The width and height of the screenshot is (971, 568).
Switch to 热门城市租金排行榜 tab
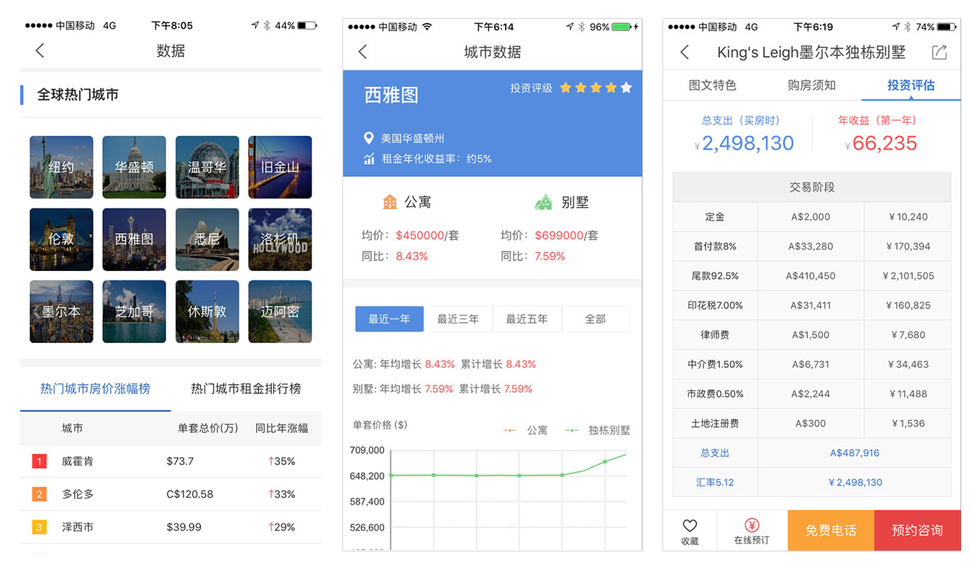click(x=245, y=389)
